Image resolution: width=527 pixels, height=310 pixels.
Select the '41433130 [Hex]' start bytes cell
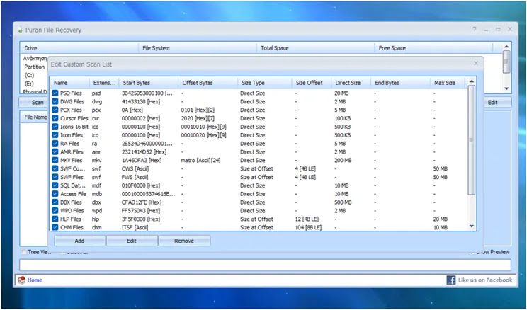(x=141, y=101)
